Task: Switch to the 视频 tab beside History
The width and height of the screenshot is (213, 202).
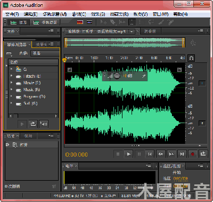Action: pos(28,136)
